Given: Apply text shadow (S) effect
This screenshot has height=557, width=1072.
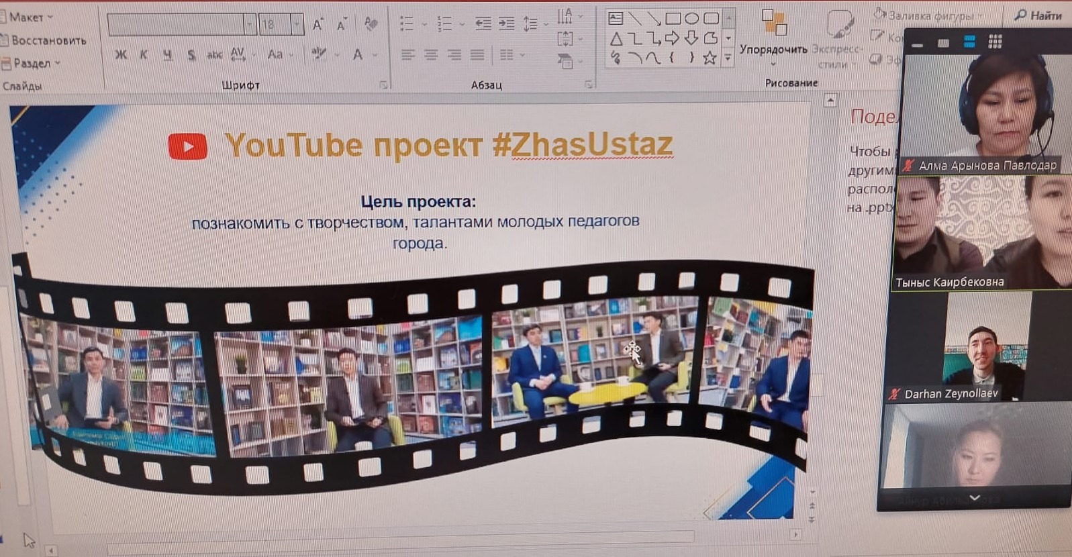Looking at the screenshot, I should coord(191,55).
